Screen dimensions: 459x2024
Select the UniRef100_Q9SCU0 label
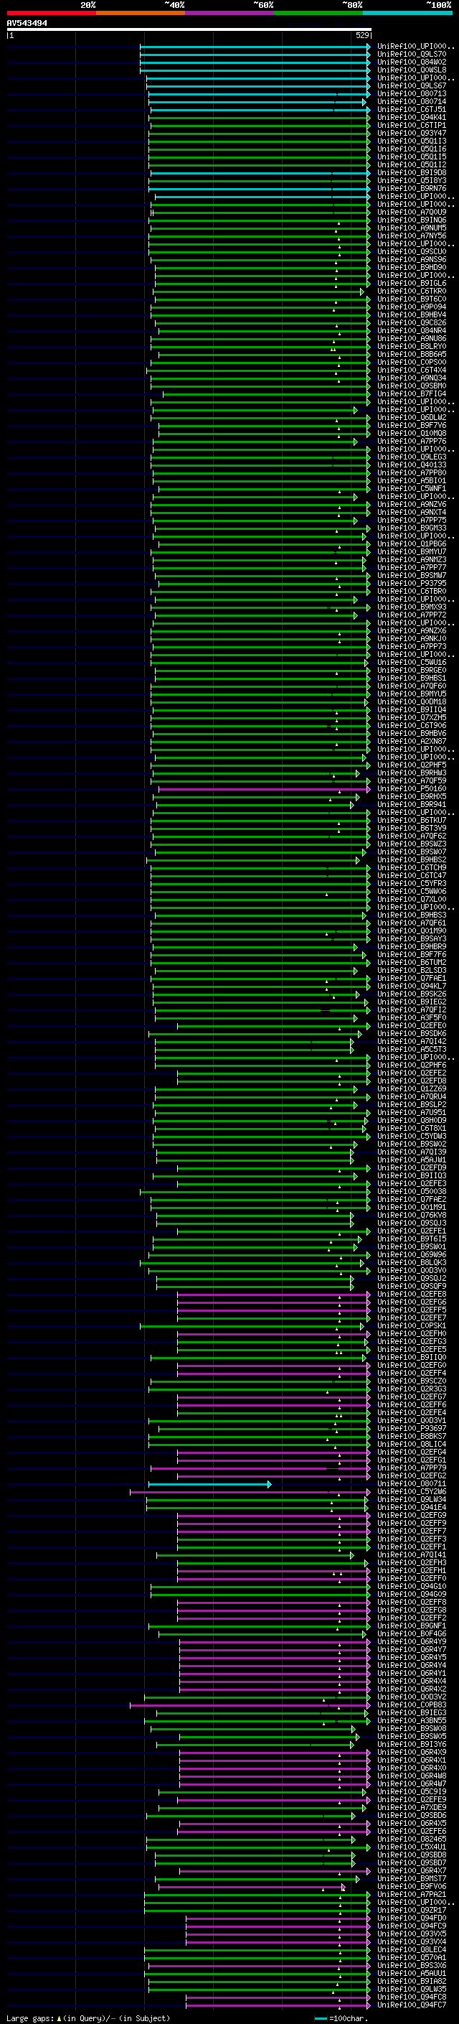coord(412,251)
